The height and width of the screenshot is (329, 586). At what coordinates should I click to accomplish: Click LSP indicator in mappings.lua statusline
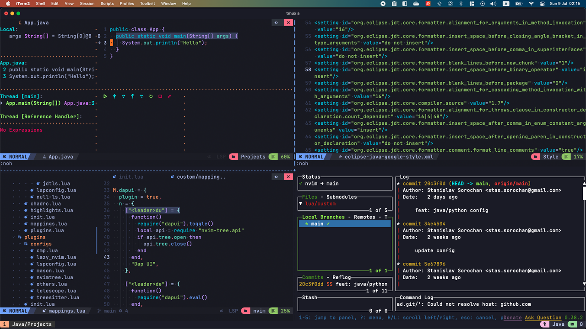[233, 311]
